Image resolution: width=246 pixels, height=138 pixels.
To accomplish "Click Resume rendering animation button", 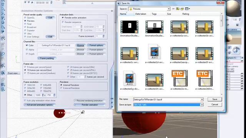I will (90, 100).
